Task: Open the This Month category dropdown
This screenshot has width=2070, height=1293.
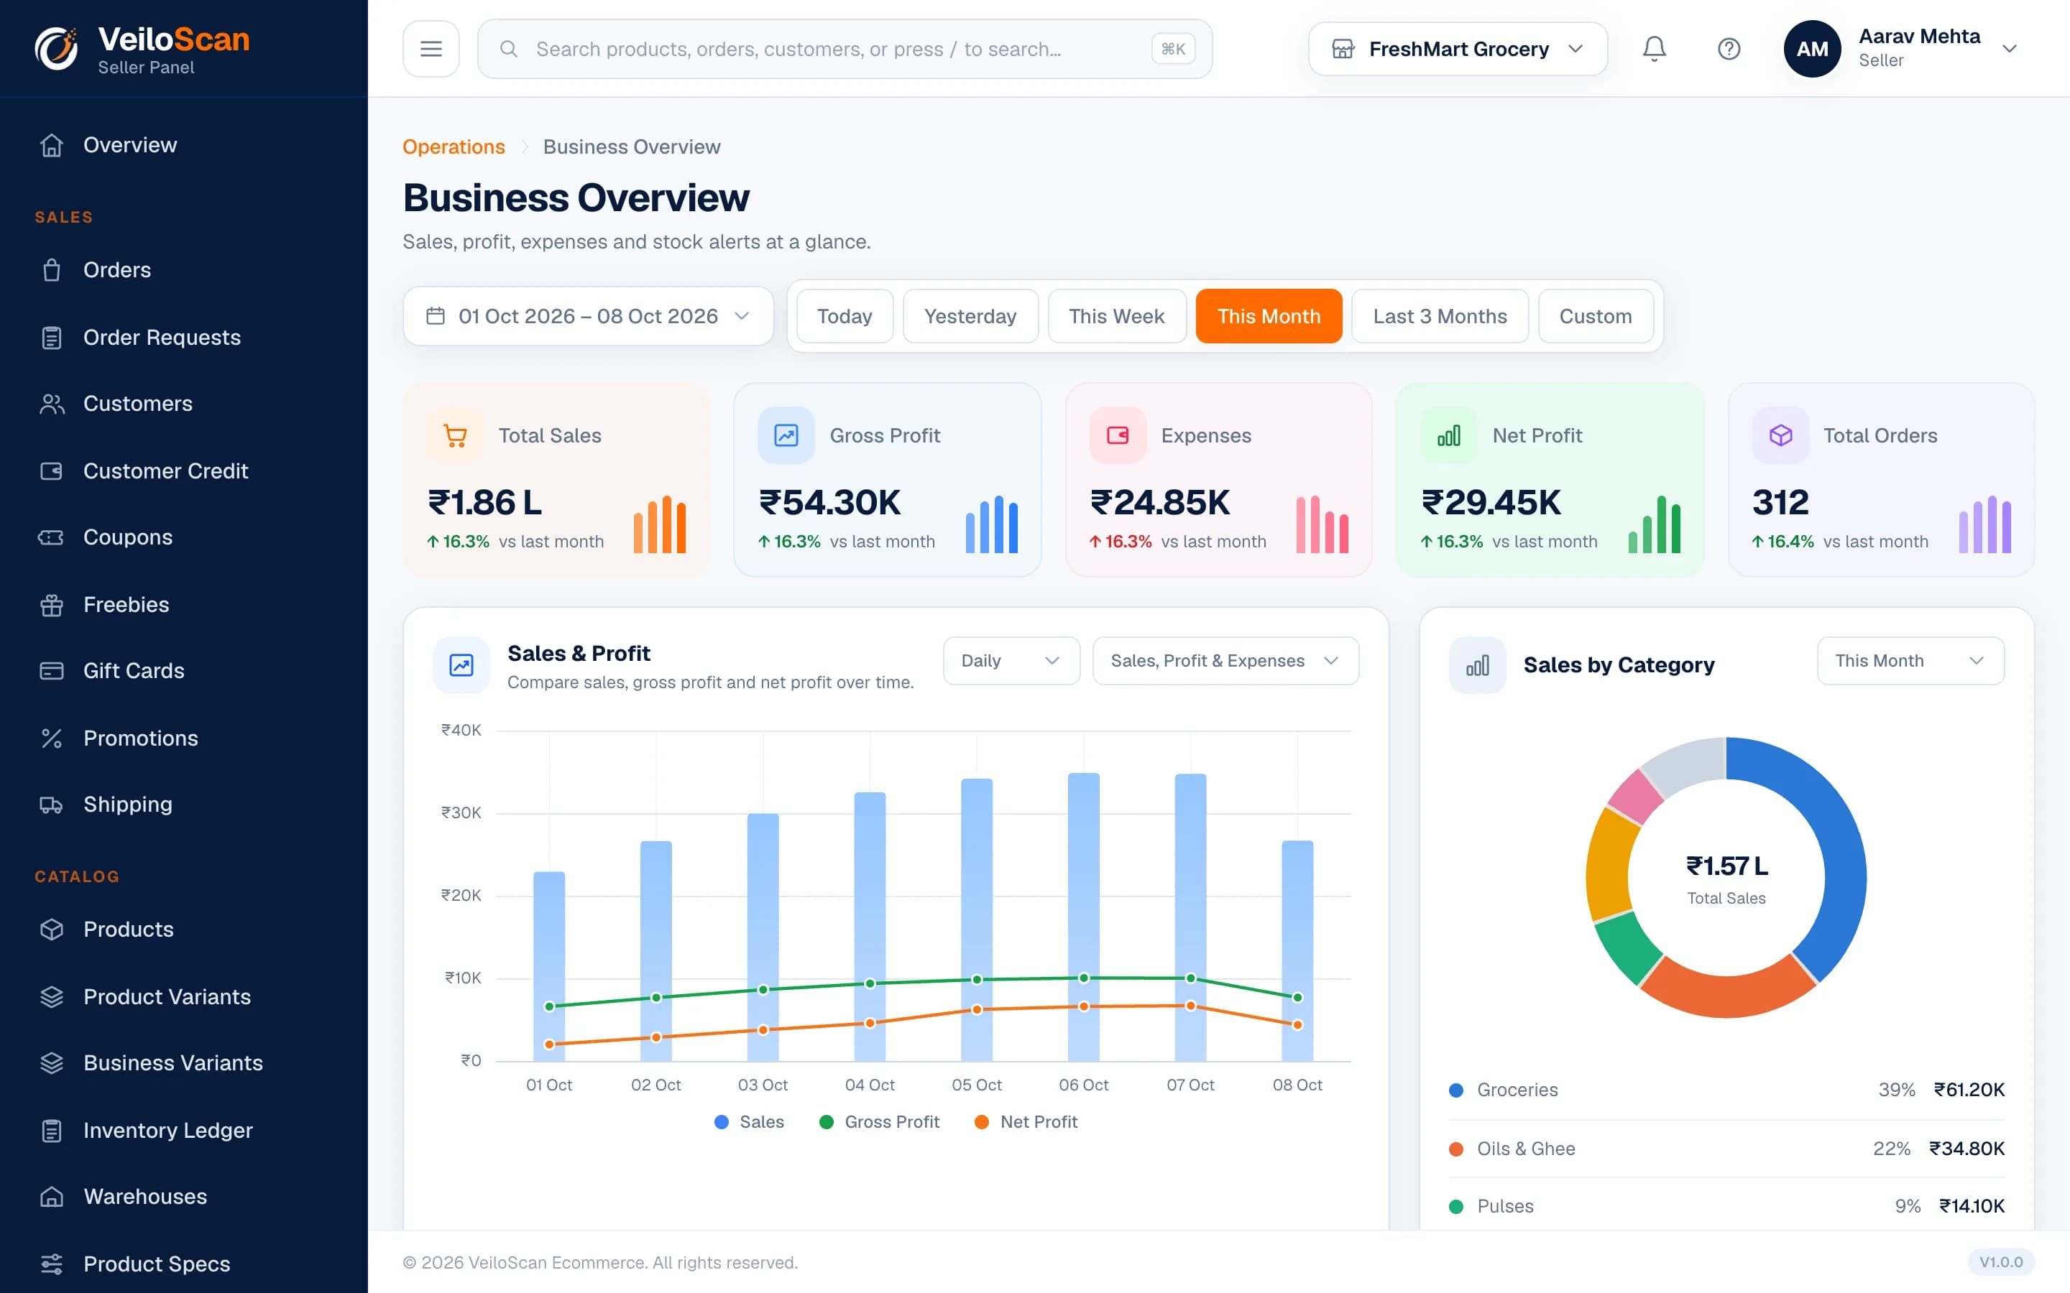Action: click(1910, 660)
